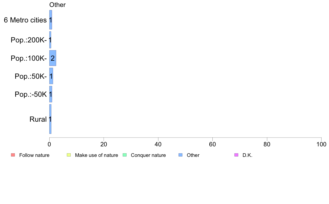Select the Rural bar
This screenshot has width=329, height=204.
point(50,119)
